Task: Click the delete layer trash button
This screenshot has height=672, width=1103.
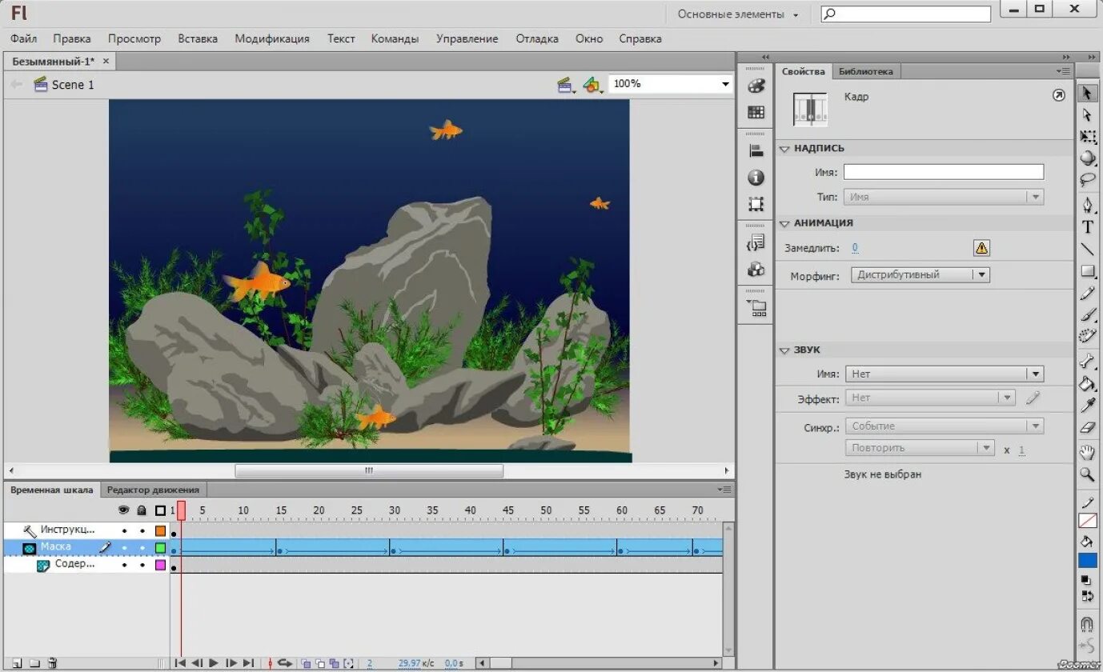Action: [x=53, y=663]
